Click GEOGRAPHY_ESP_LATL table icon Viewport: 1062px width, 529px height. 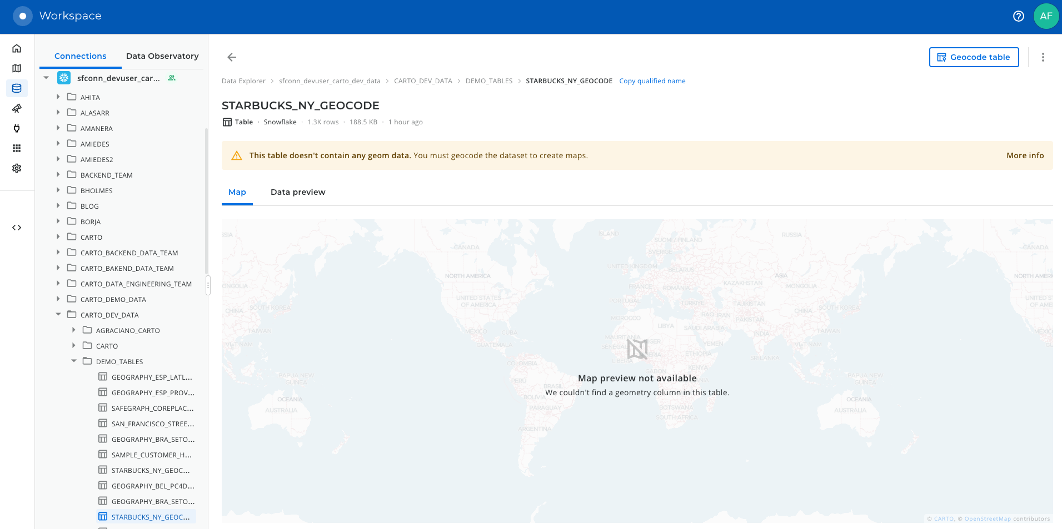point(103,376)
